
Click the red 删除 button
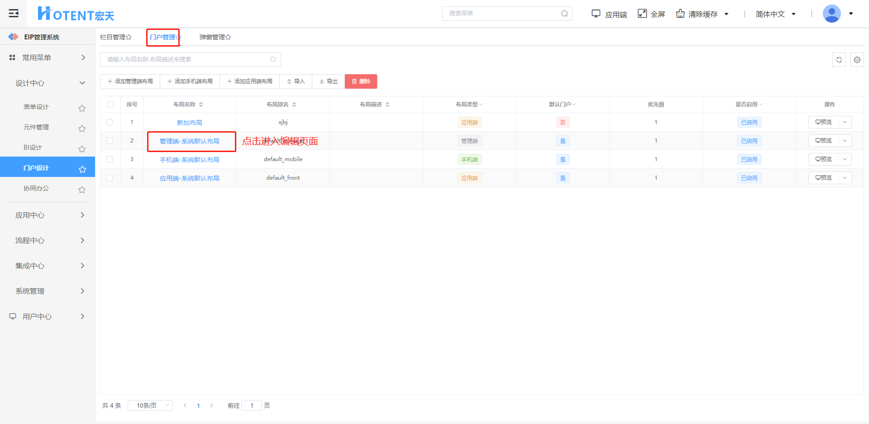pyautogui.click(x=361, y=81)
